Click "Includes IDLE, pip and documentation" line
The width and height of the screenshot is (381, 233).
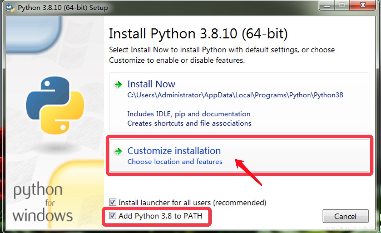[x=189, y=114]
